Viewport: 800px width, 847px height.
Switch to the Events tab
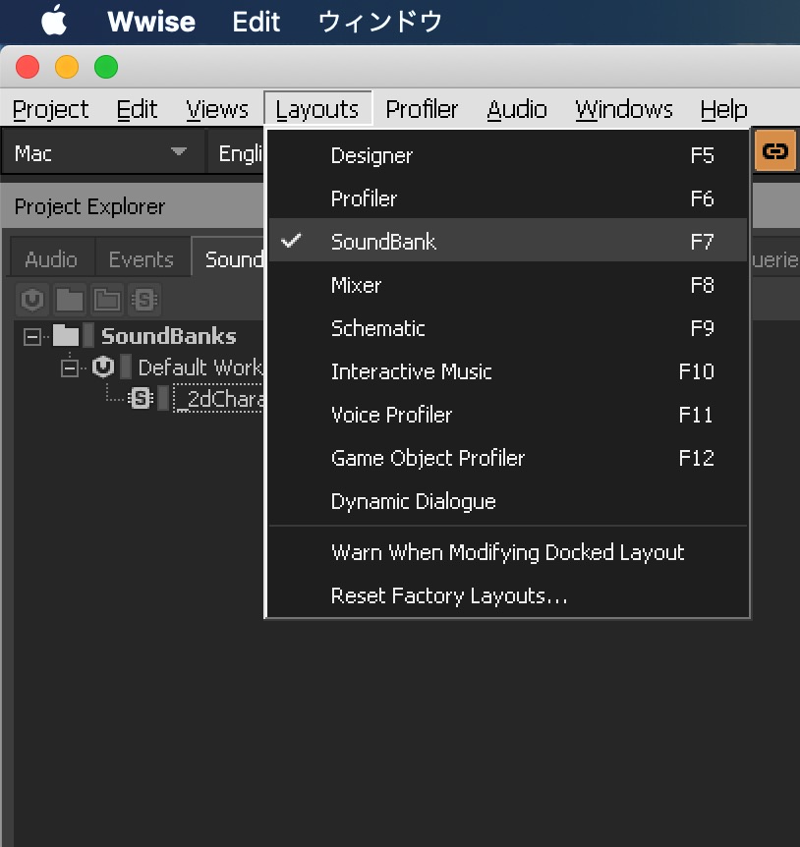[142, 259]
